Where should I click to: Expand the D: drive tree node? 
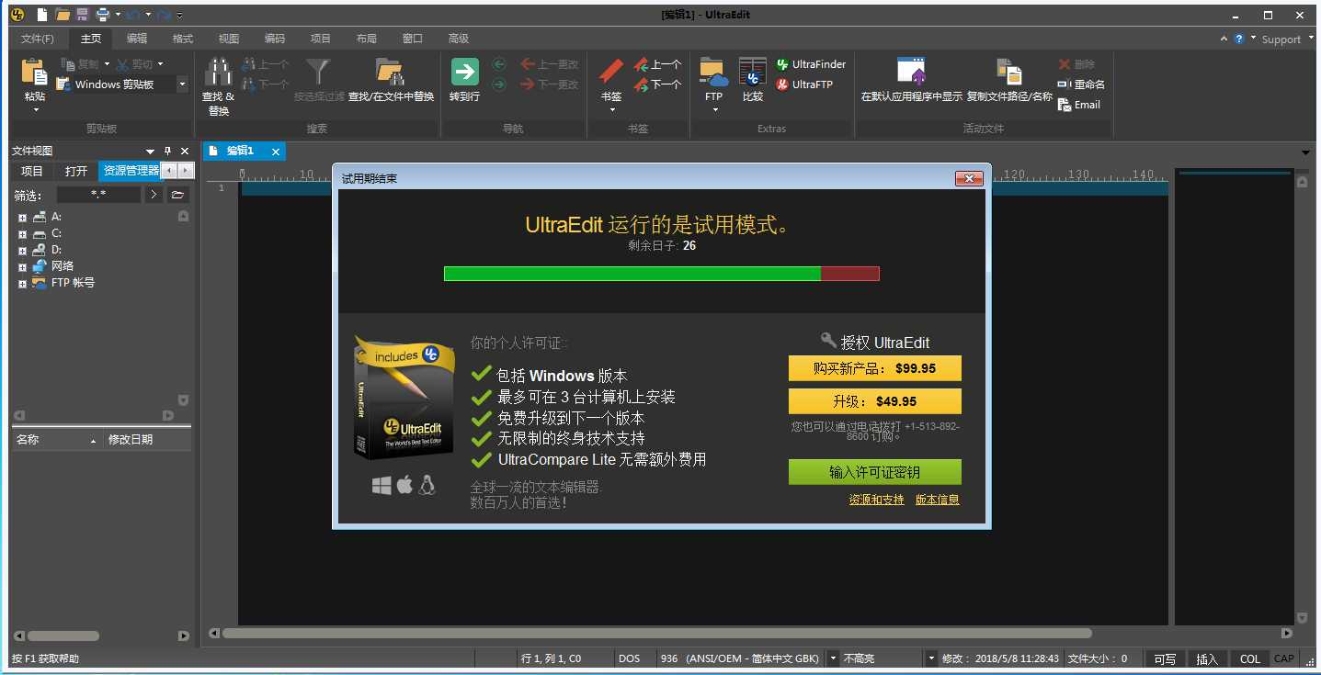coord(22,251)
